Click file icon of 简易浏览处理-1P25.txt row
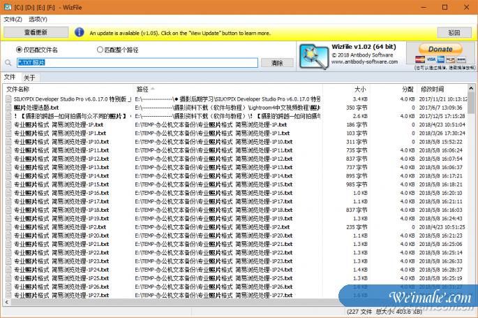This screenshot has width=478, height=318. pos(8,278)
